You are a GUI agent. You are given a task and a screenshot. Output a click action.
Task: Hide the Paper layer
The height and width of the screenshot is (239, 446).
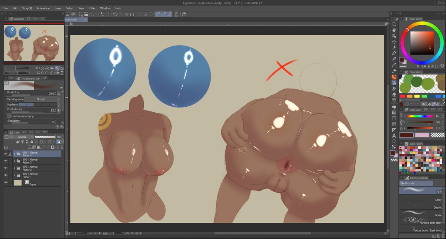6,182
